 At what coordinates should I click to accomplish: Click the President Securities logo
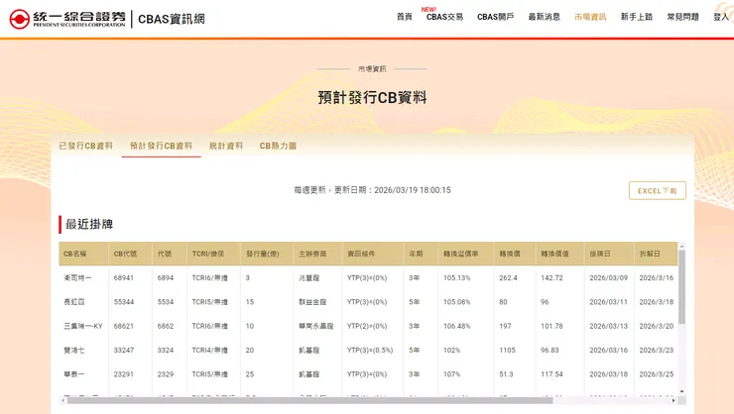tap(66, 19)
